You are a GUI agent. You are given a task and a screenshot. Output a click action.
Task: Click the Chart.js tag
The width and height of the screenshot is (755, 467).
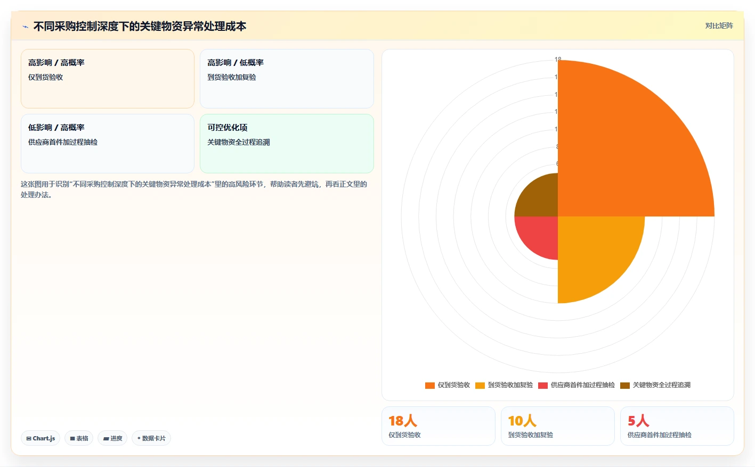[40, 438]
